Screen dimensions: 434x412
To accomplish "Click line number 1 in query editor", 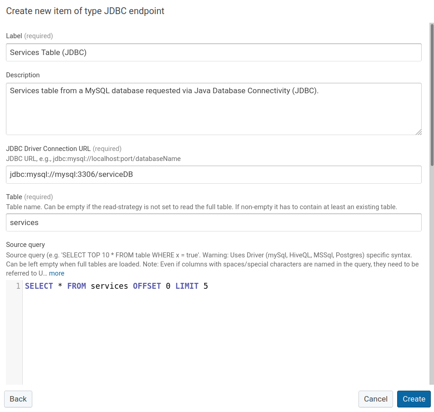I will pyautogui.click(x=18, y=286).
